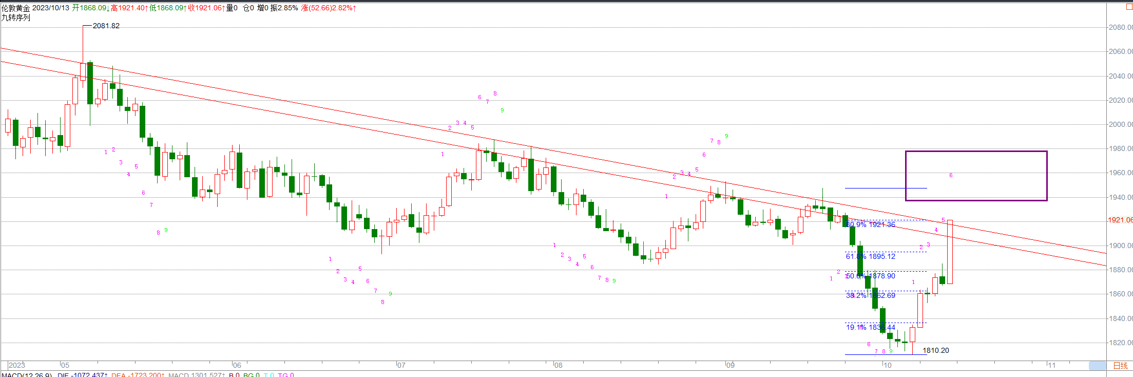Select the 50.0% 1878.90 retracement label
Image resolution: width=1133 pixels, height=377 pixels.
870,276
